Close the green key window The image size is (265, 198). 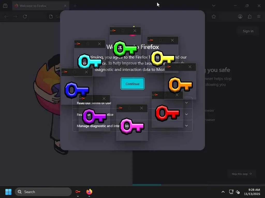[135, 31]
